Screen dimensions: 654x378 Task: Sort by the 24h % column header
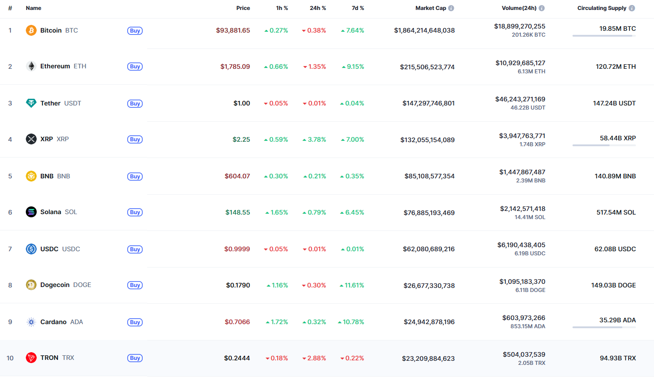[x=317, y=8]
